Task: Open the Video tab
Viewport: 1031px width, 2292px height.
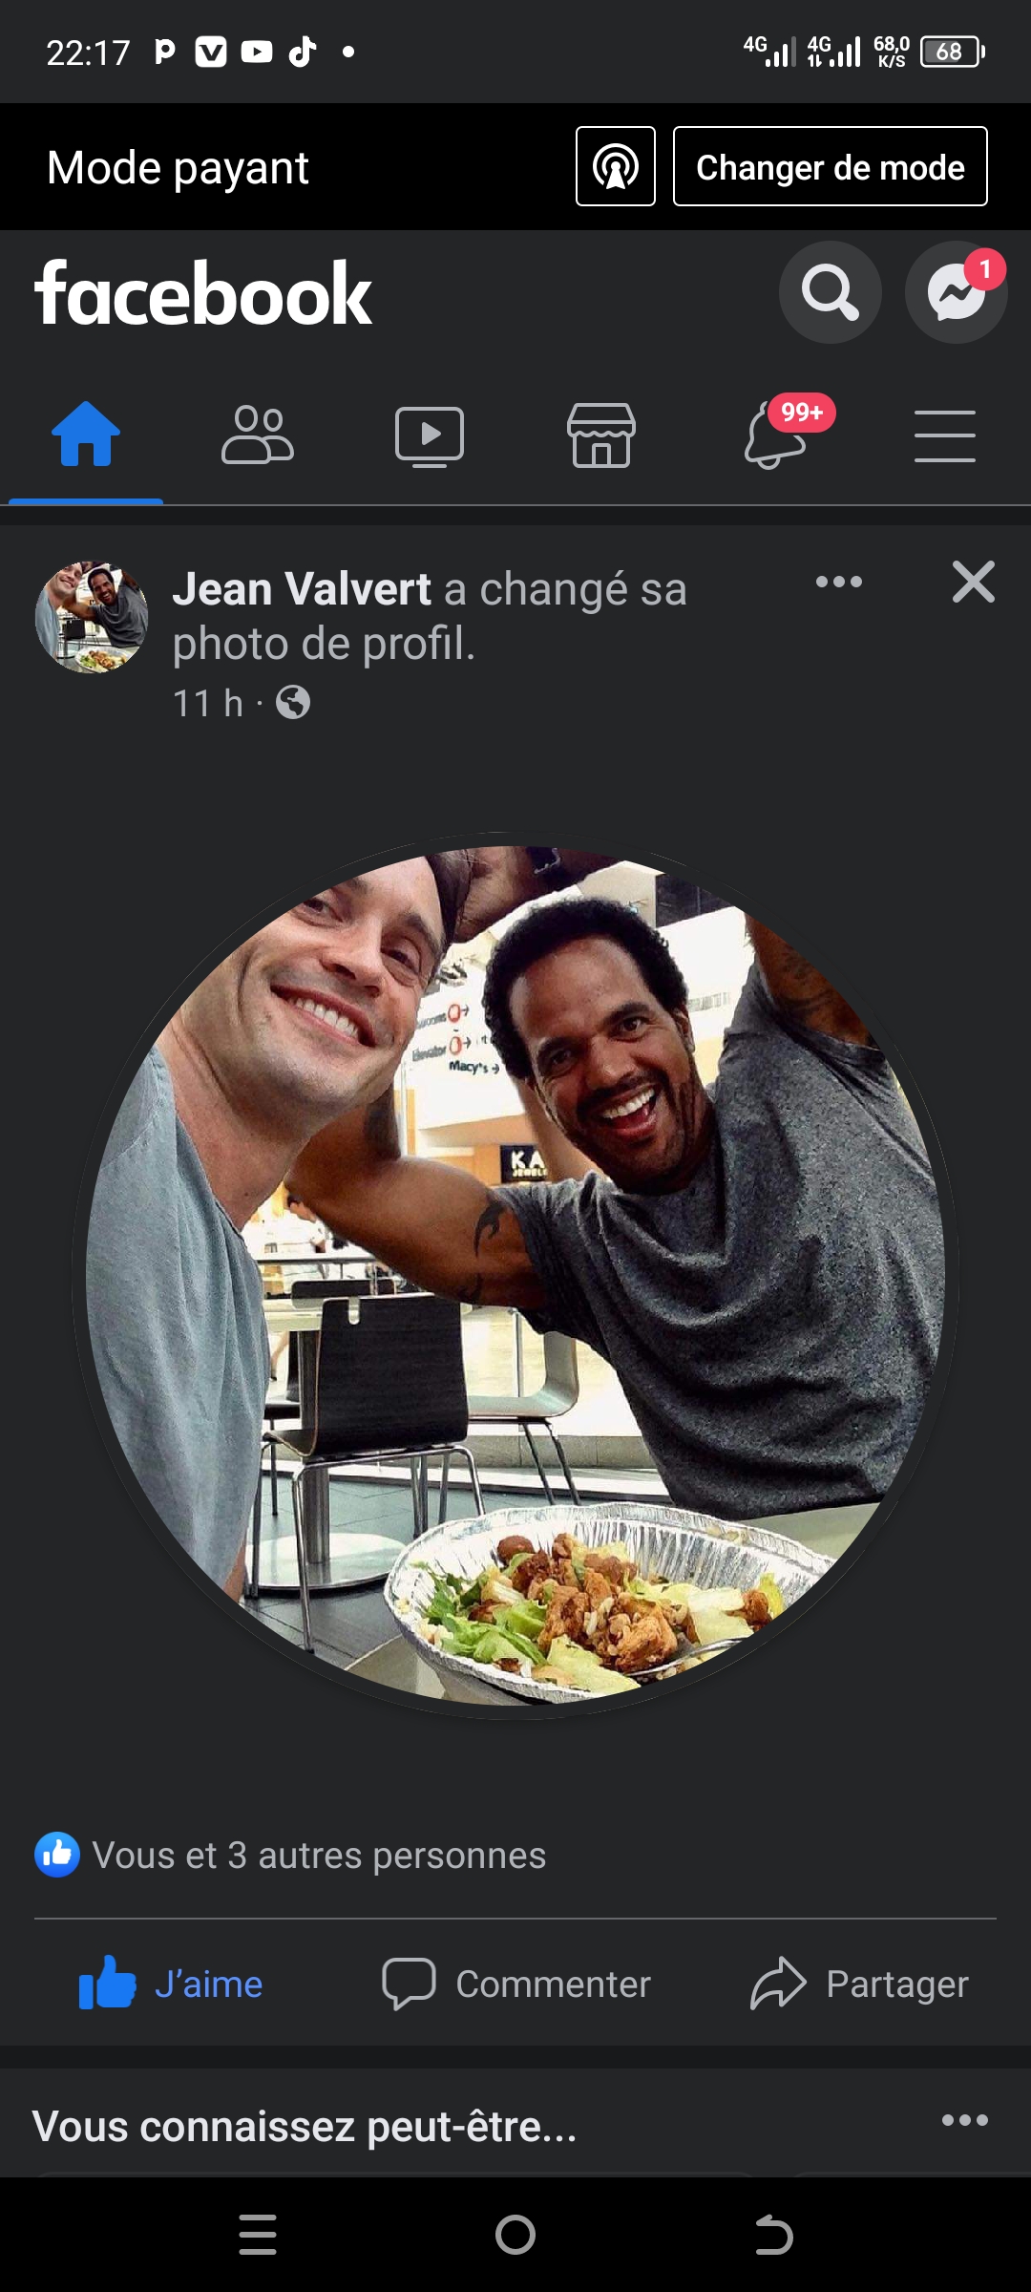Action: tap(430, 435)
